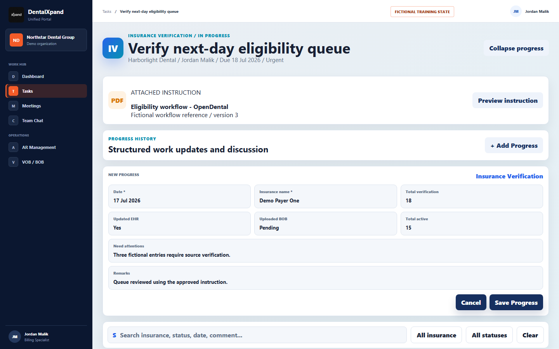Click 'Billing Specialist' role text
This screenshot has width=559, height=349.
click(x=37, y=340)
